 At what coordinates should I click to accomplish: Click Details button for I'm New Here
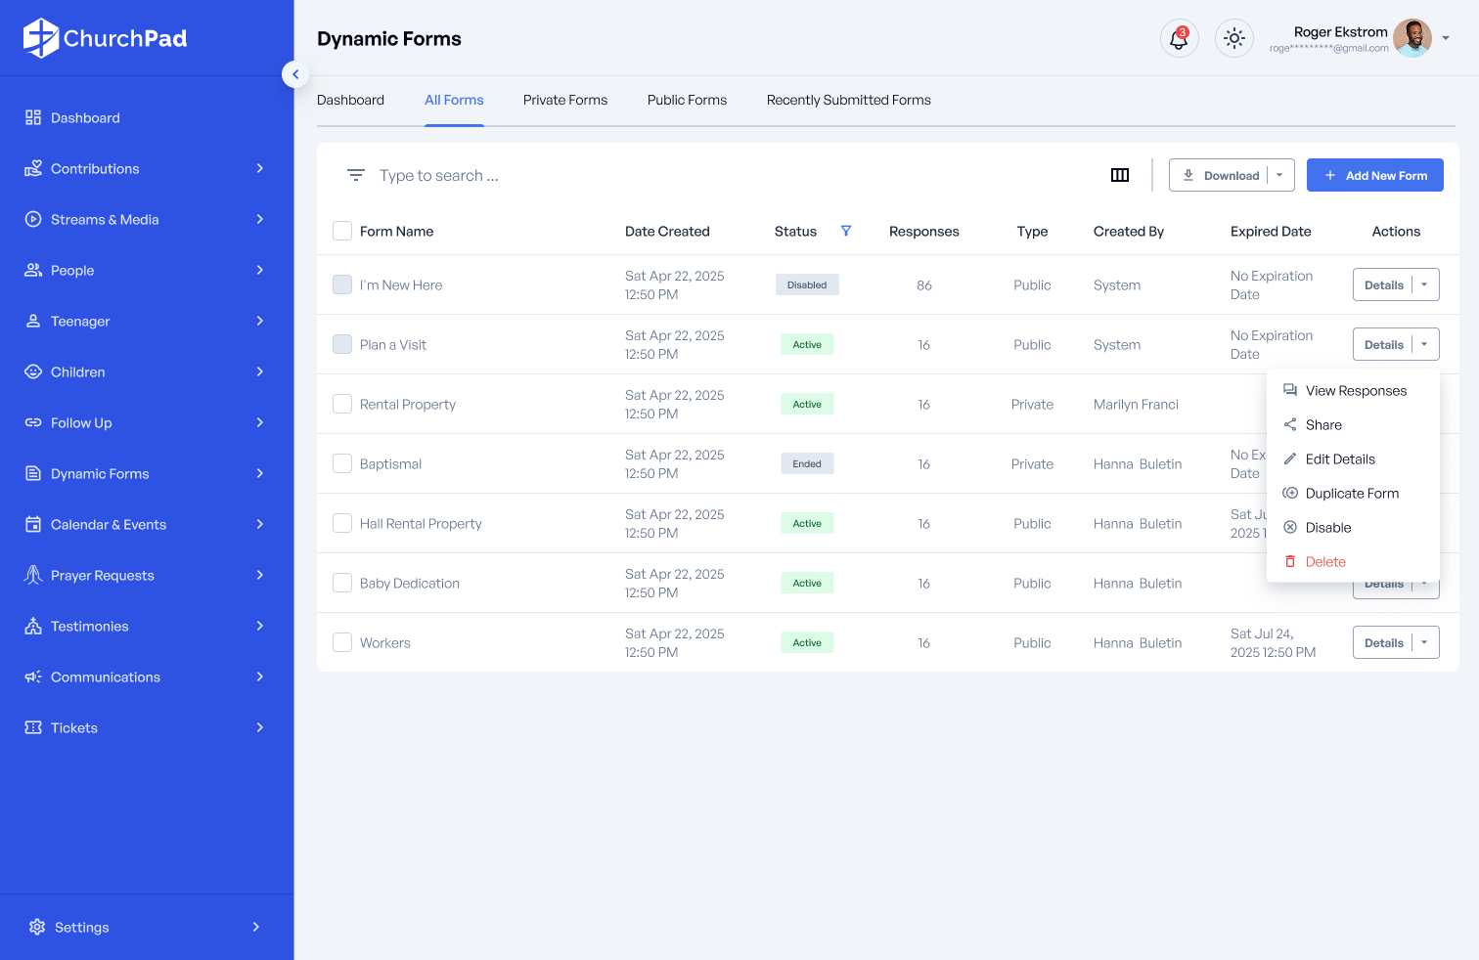tap(1383, 284)
